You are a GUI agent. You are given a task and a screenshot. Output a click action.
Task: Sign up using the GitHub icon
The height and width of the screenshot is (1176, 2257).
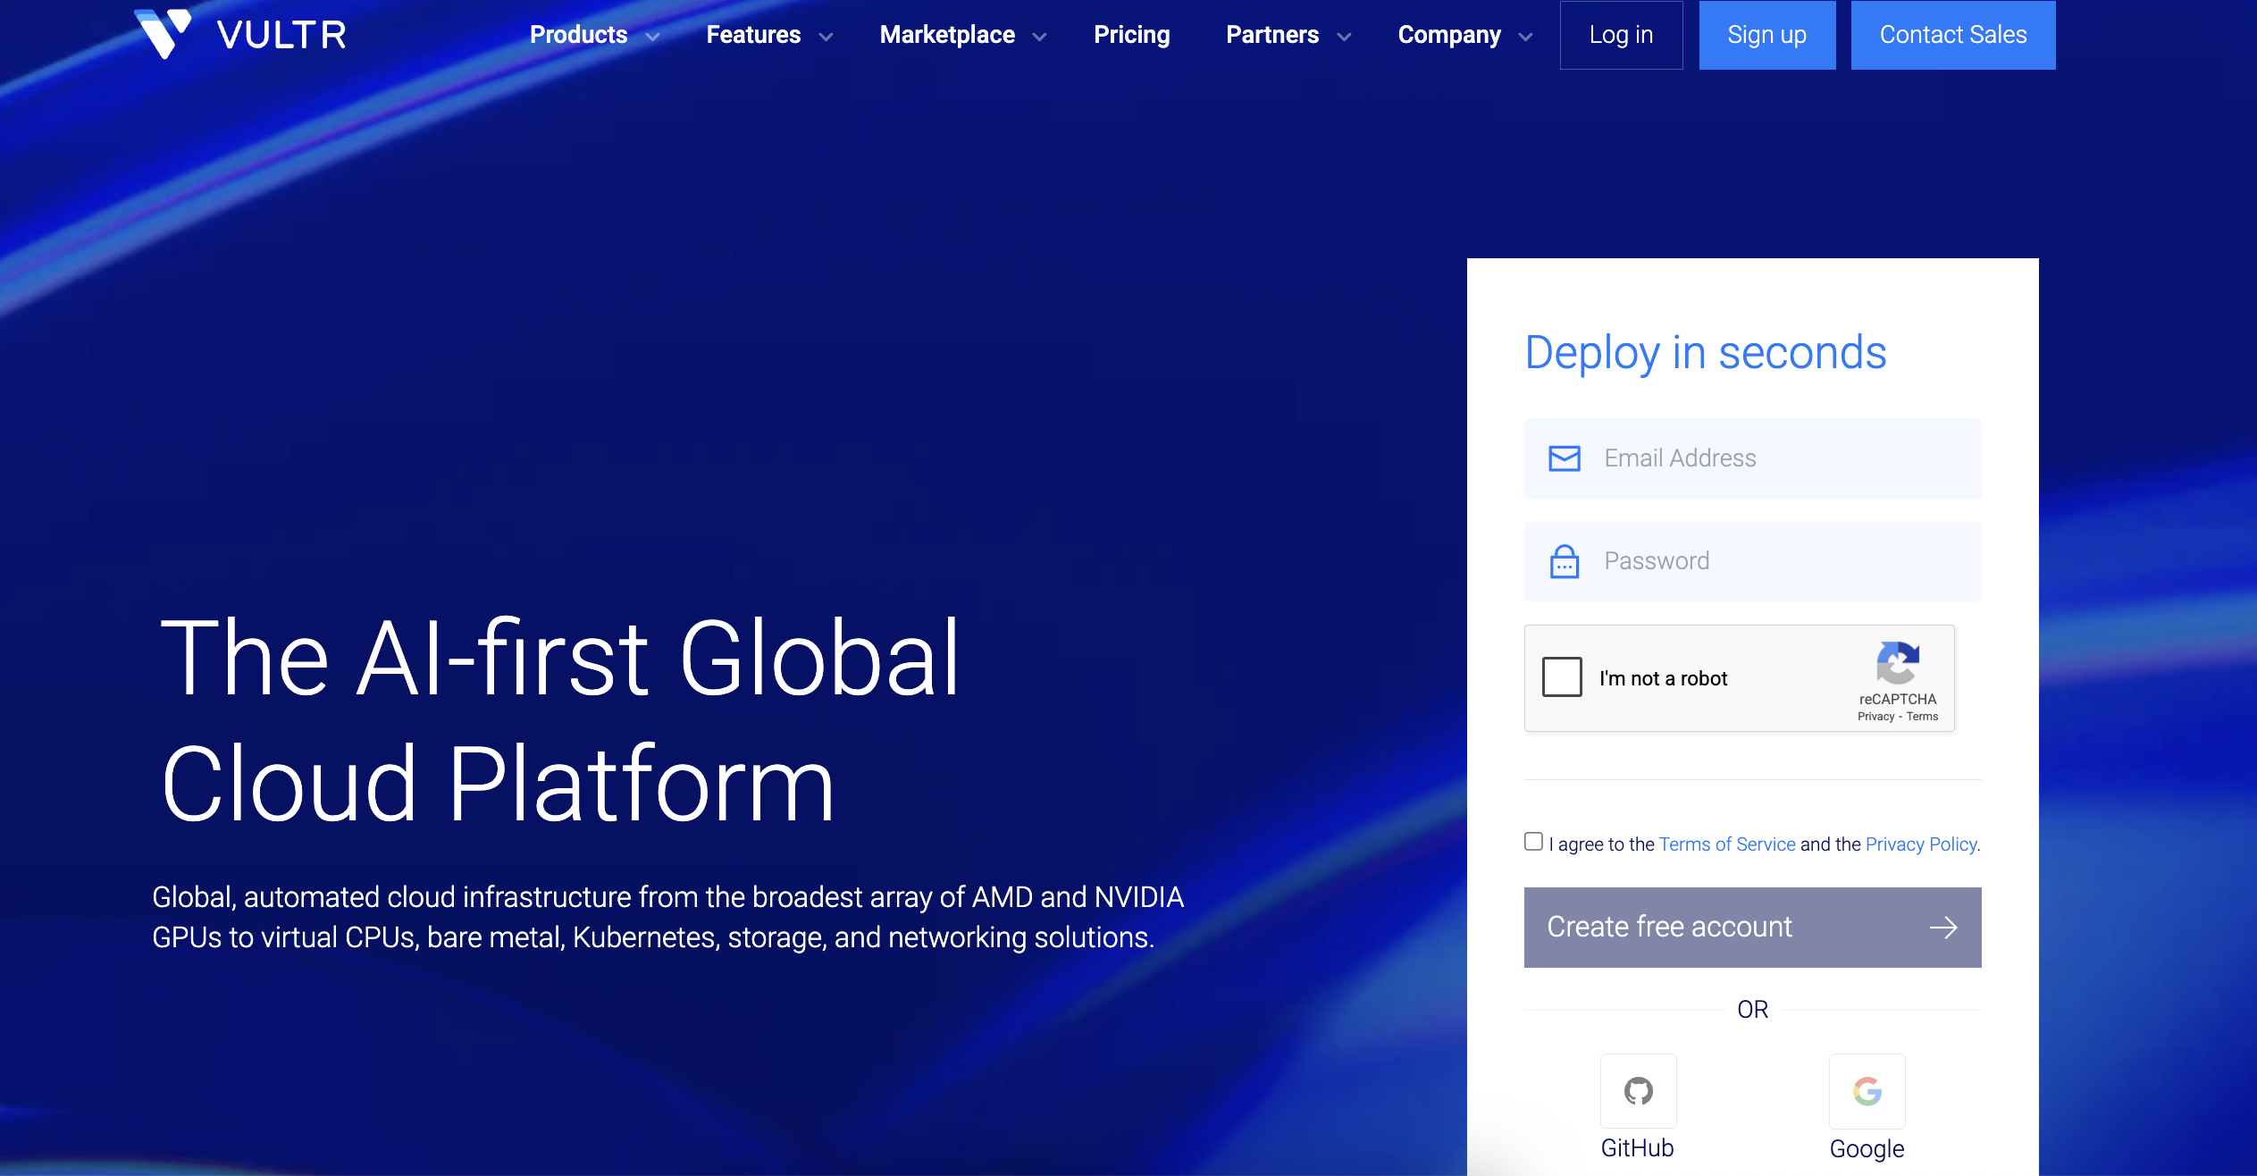(x=1638, y=1091)
